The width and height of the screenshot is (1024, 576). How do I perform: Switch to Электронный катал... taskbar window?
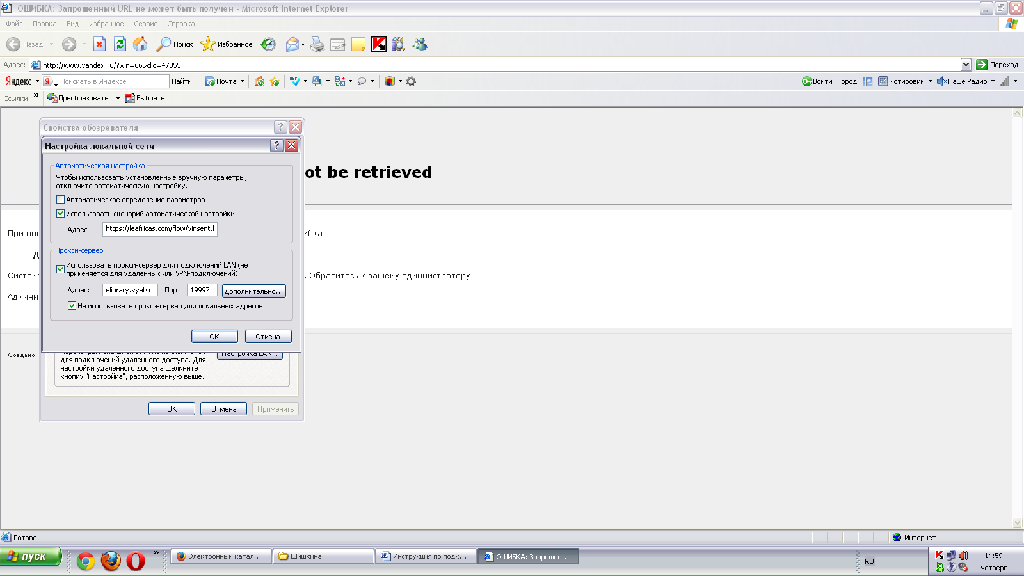click(x=221, y=557)
